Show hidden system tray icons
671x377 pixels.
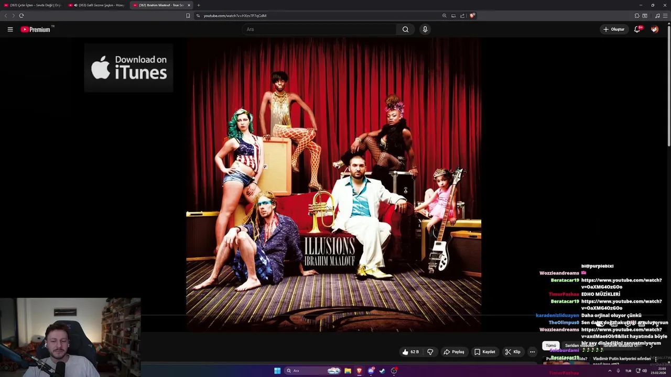point(610,371)
